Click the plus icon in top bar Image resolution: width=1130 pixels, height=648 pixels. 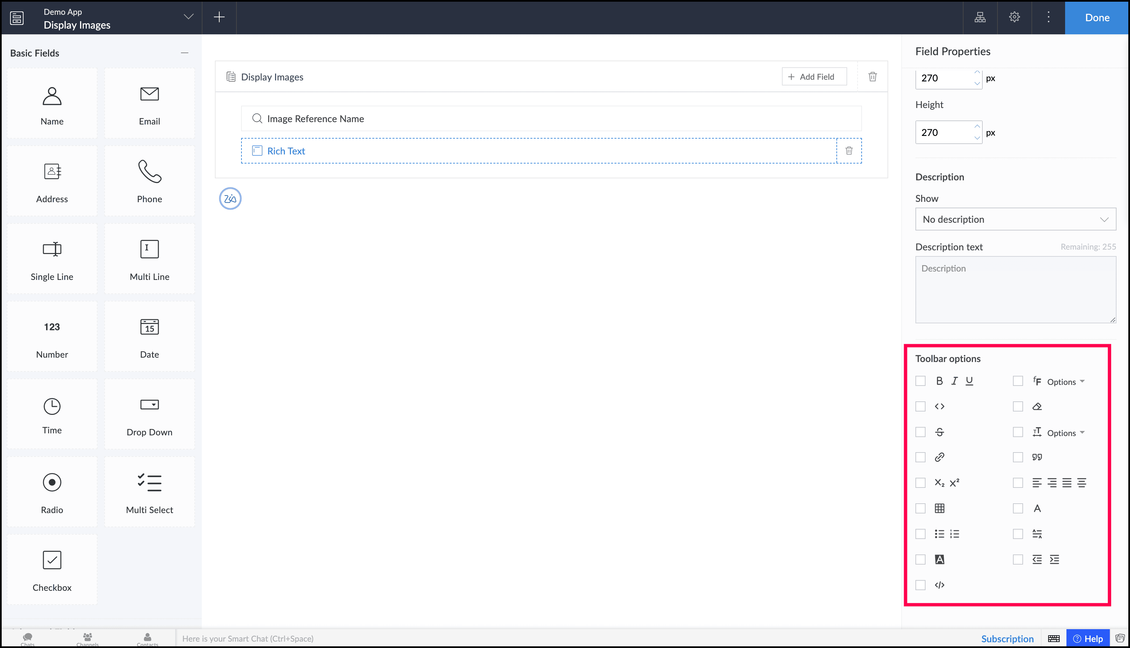click(x=219, y=17)
